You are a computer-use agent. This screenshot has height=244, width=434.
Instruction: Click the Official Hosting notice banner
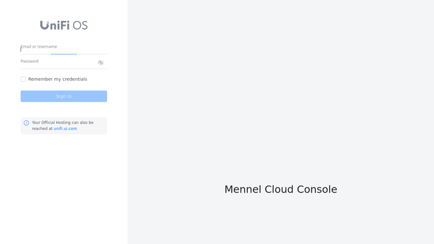[64, 126]
